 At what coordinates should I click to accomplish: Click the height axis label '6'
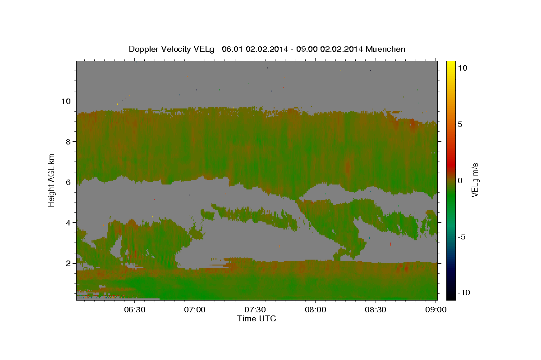(x=68, y=182)
